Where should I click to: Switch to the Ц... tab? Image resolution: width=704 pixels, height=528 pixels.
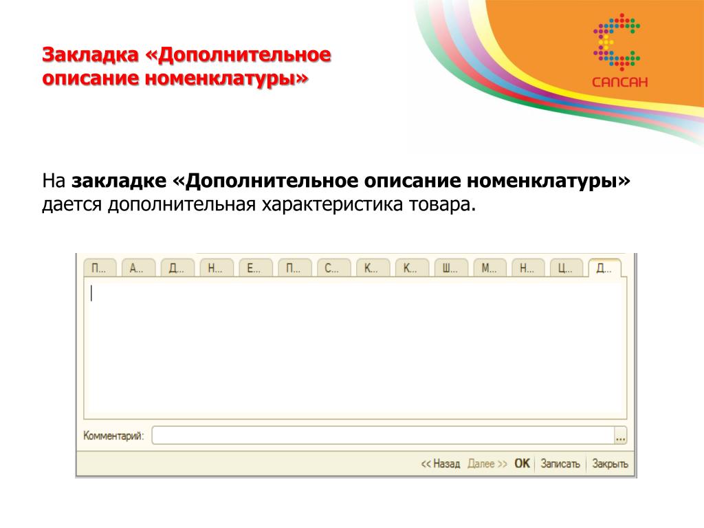coord(566,268)
